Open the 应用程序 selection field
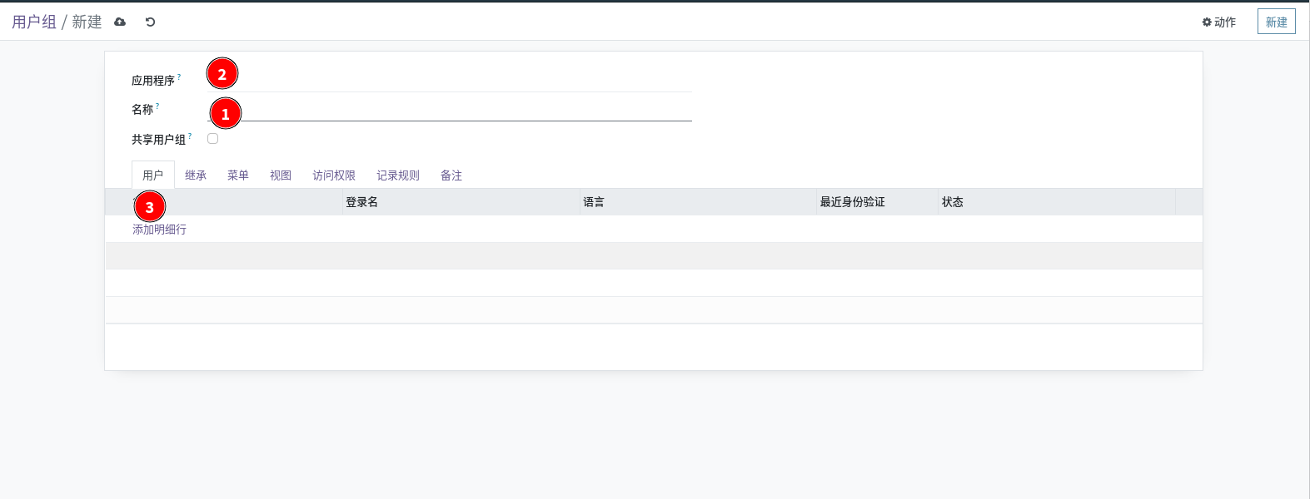The image size is (1310, 499). point(450,80)
